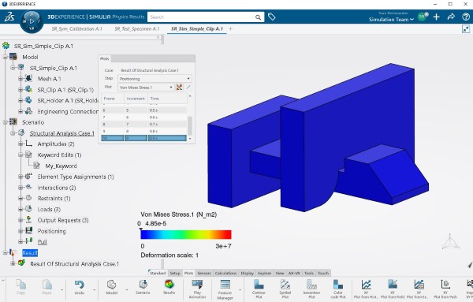The width and height of the screenshot is (473, 302).
Task: Launch Play Animation in the toolbar
Action: coord(197,289)
